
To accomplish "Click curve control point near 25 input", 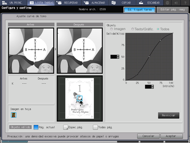I will (137, 74).
